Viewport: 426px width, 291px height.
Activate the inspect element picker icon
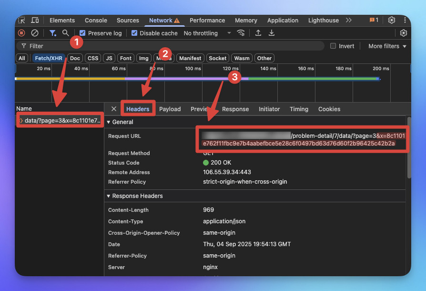click(21, 21)
